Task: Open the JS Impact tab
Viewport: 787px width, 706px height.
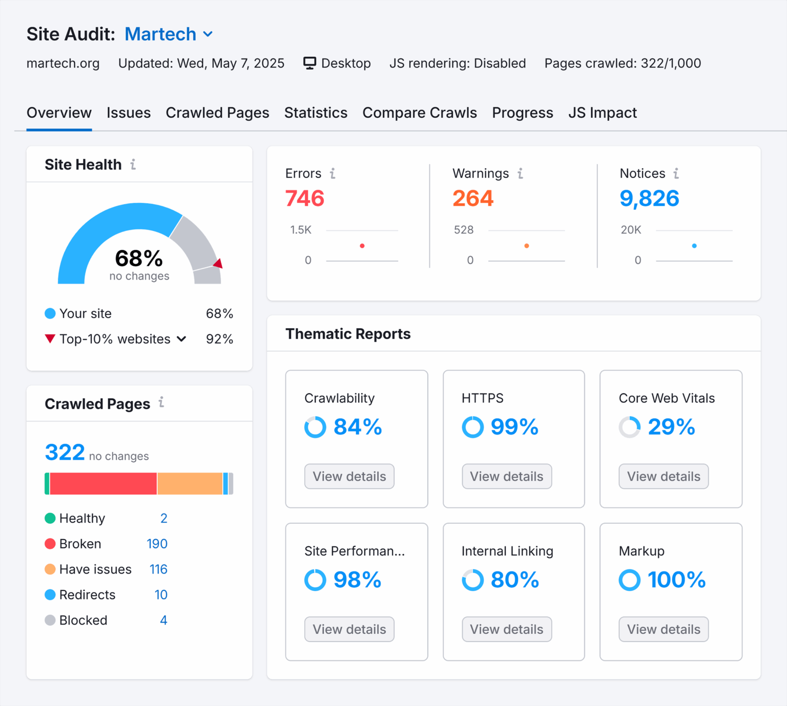Action: (603, 113)
